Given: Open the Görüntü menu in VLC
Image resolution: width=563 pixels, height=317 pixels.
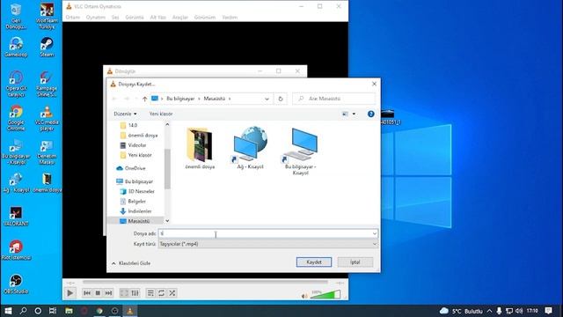Looking at the screenshot, I should pyautogui.click(x=135, y=18).
